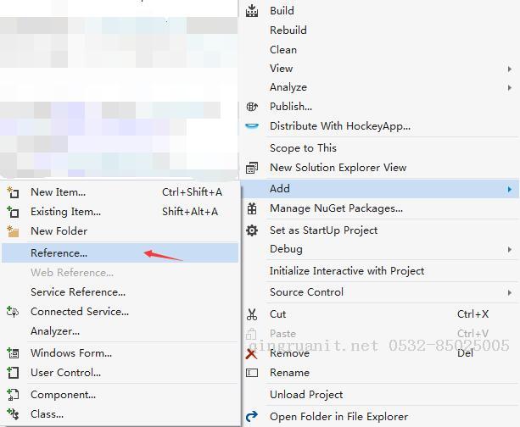Click the Open Folder arrow icon

pos(252,416)
